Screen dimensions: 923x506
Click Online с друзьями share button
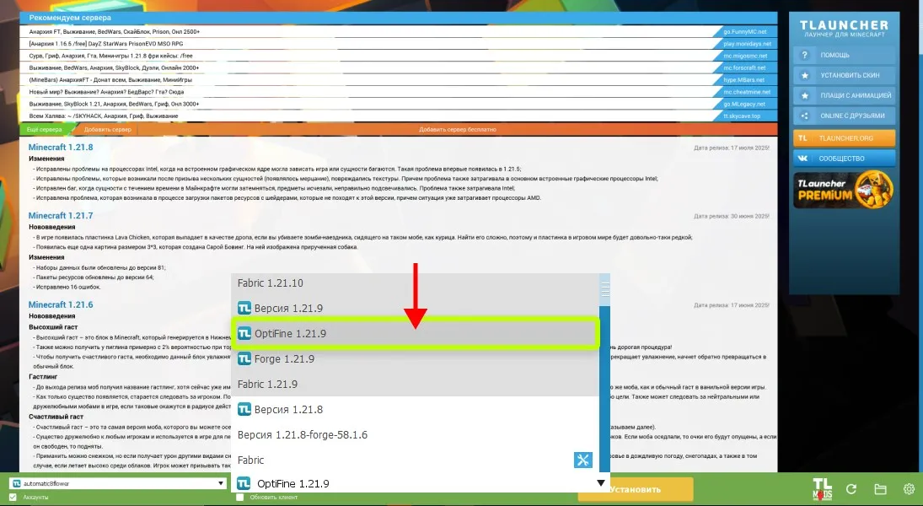pyautogui.click(x=844, y=116)
